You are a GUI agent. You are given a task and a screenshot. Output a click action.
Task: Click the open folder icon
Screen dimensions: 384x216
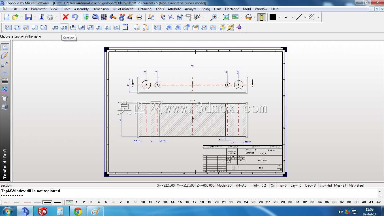click(15, 17)
